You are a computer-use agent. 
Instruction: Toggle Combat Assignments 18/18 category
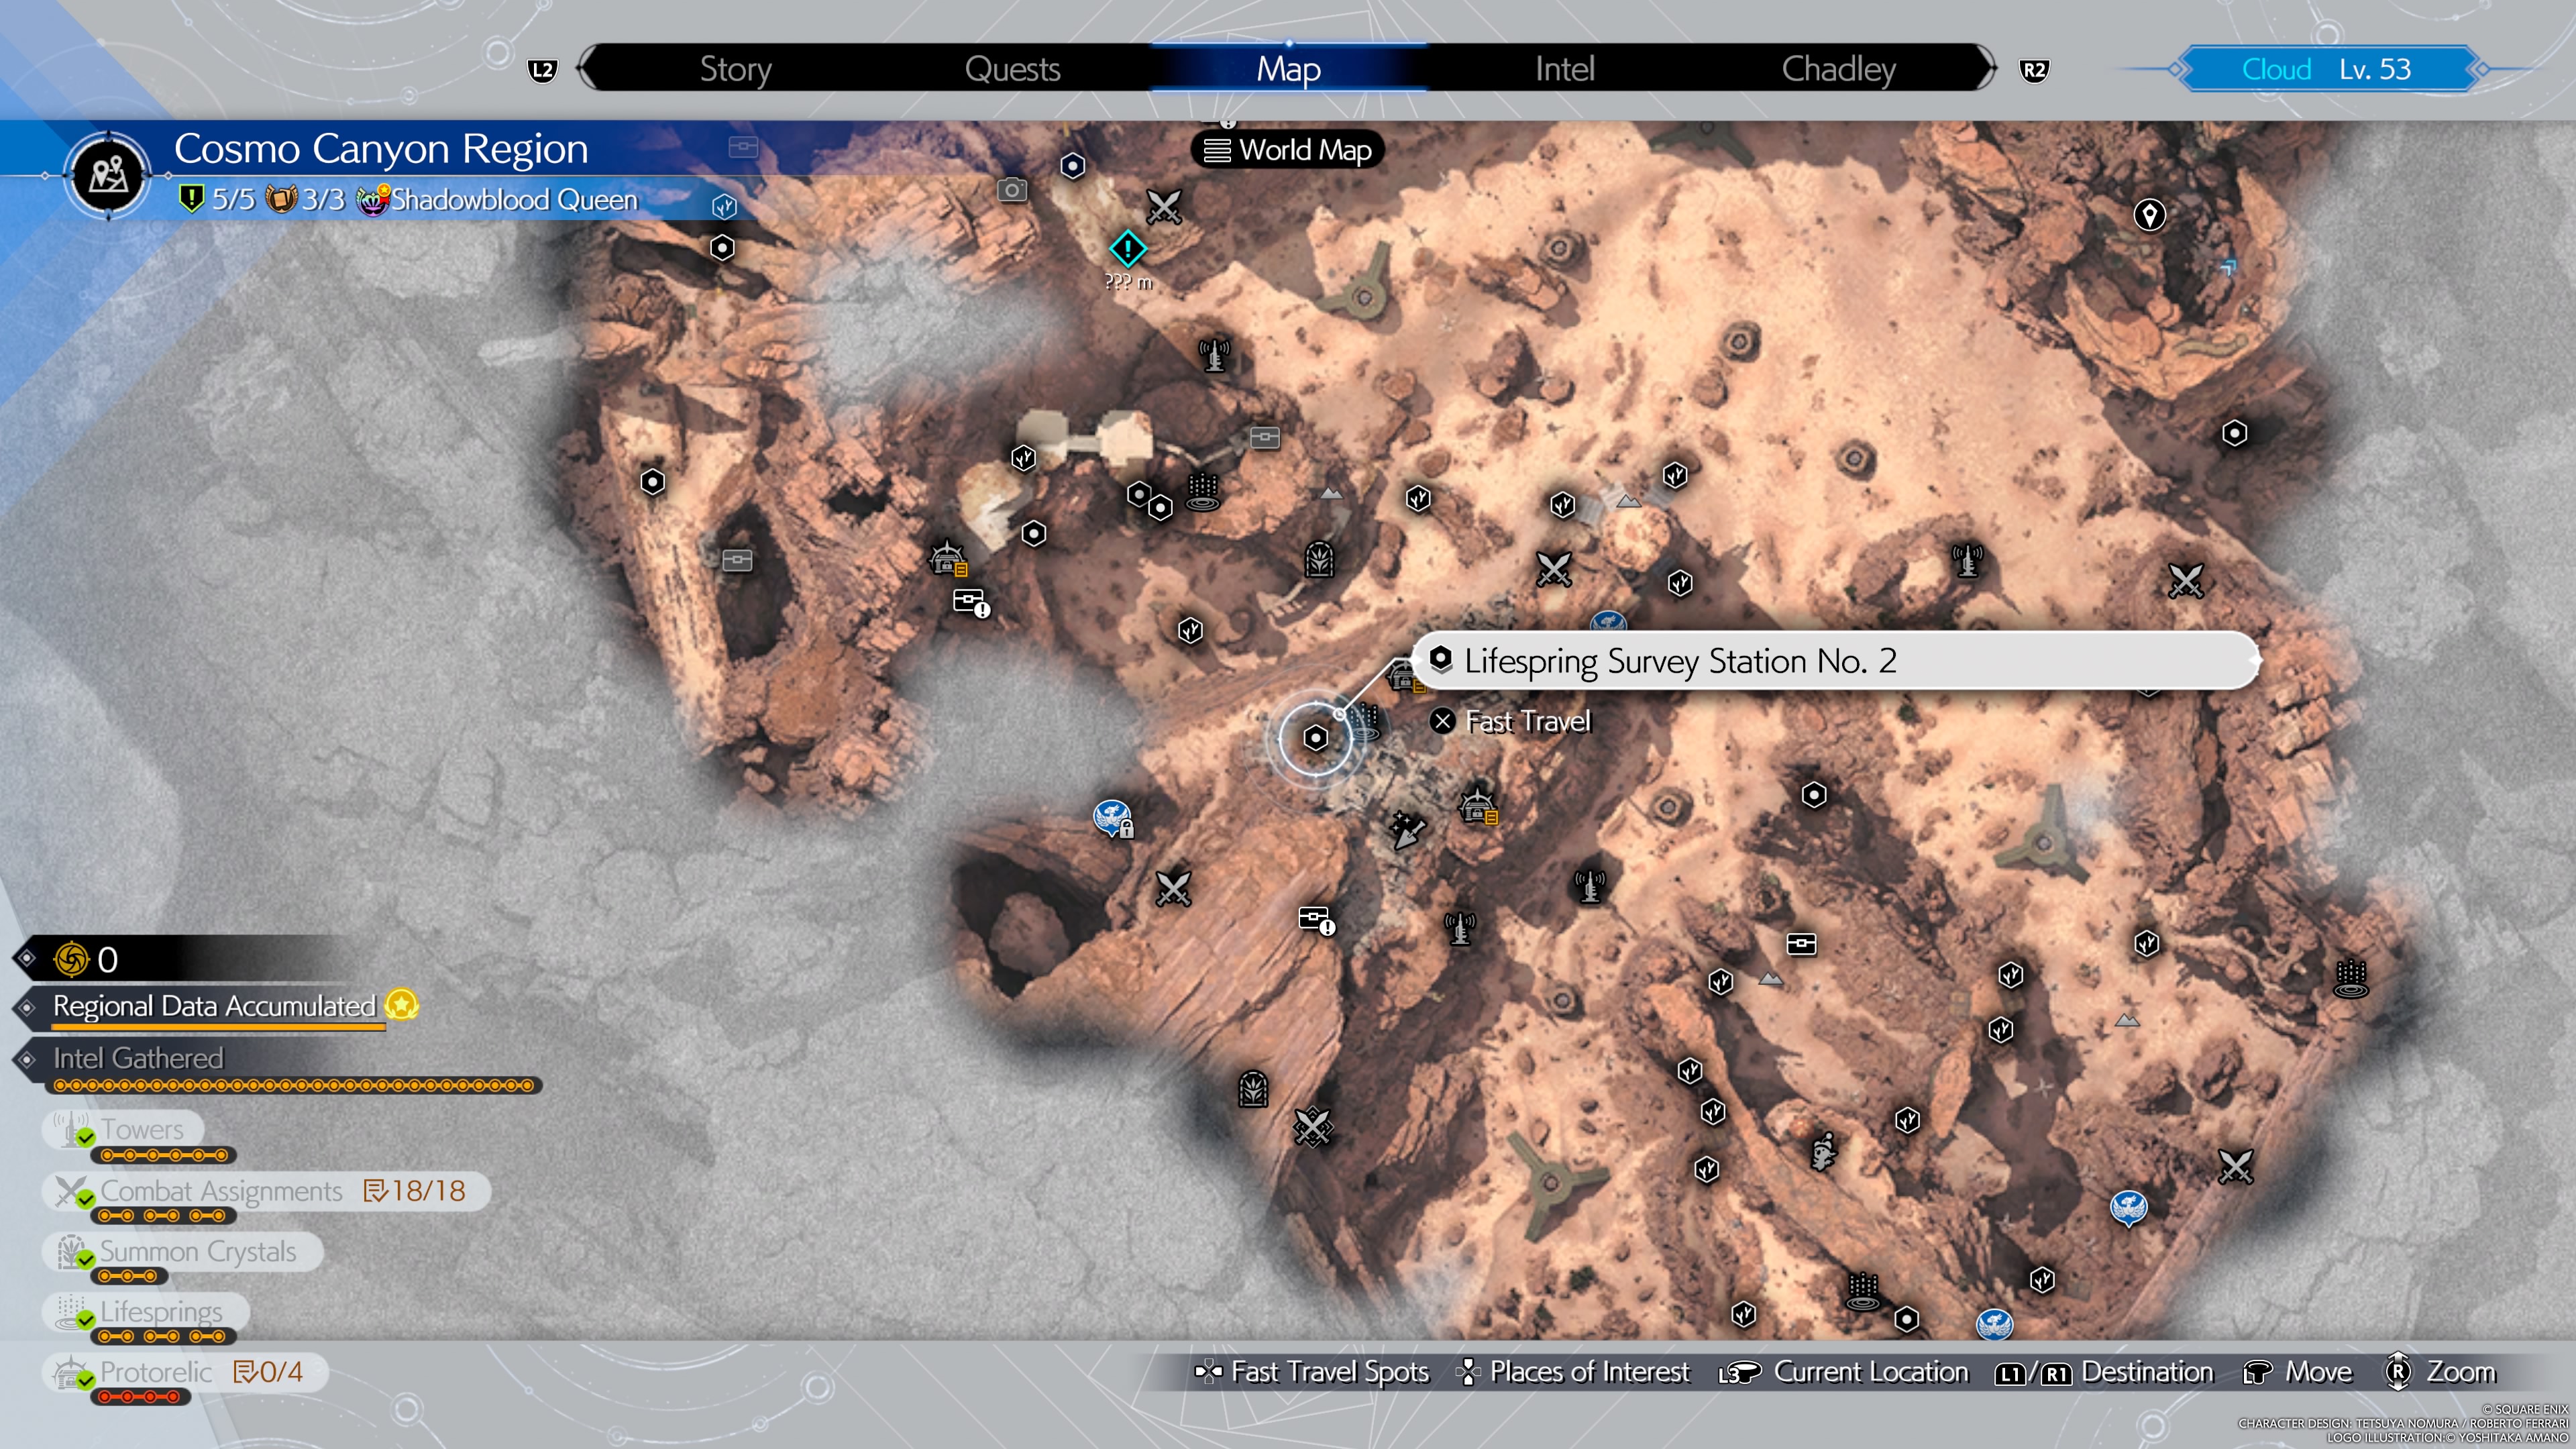coord(266,1191)
